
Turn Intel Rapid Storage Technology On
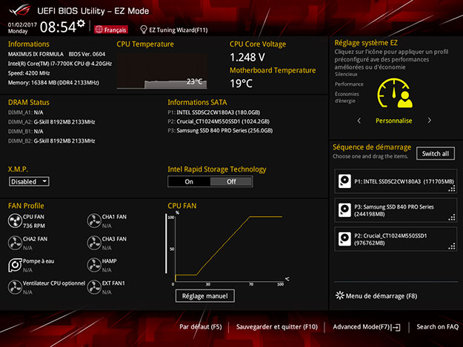[189, 181]
